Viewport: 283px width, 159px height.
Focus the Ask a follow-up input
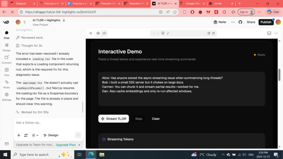[48, 123]
